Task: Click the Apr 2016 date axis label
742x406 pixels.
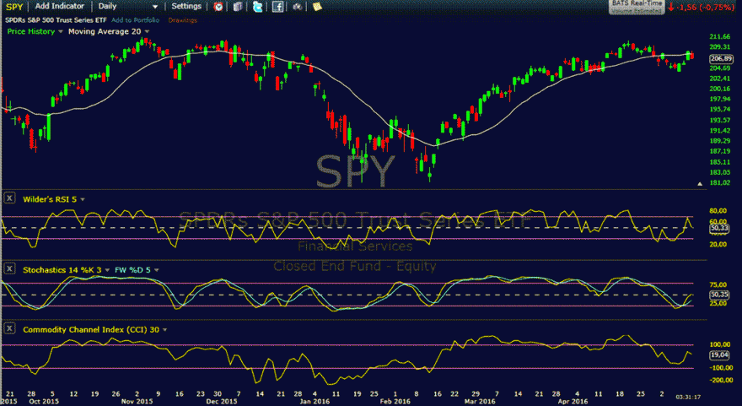Action: click(573, 401)
